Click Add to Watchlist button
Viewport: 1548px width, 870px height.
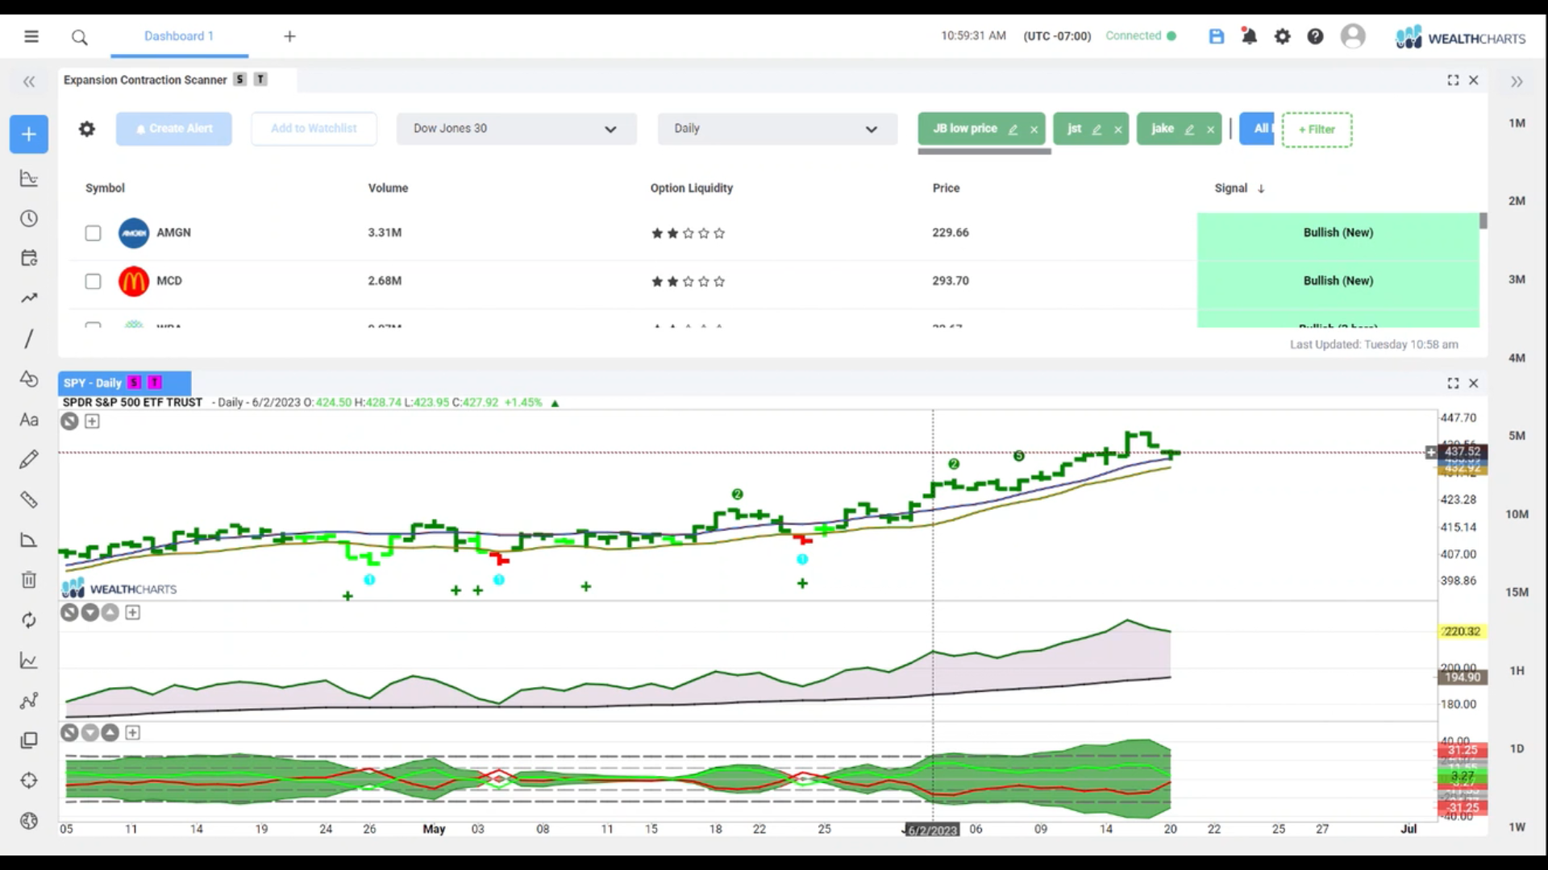(314, 129)
